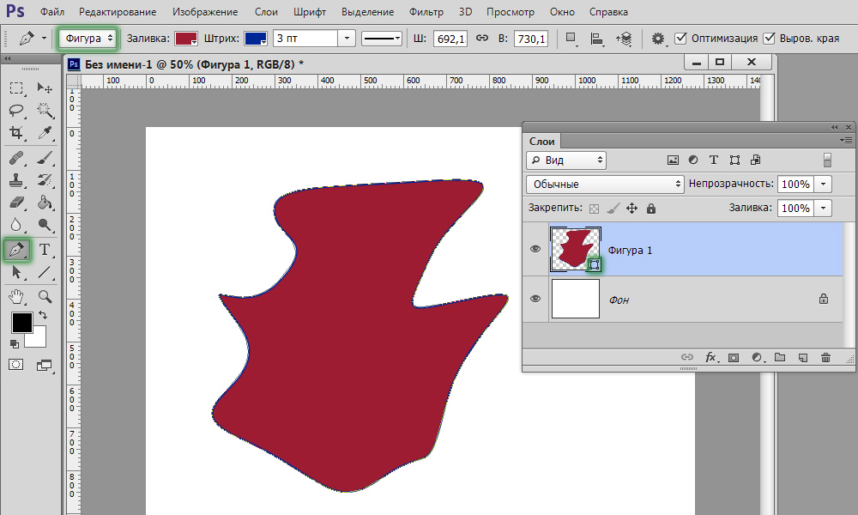Click the Слои panel tab
The width and height of the screenshot is (858, 515).
(542, 142)
